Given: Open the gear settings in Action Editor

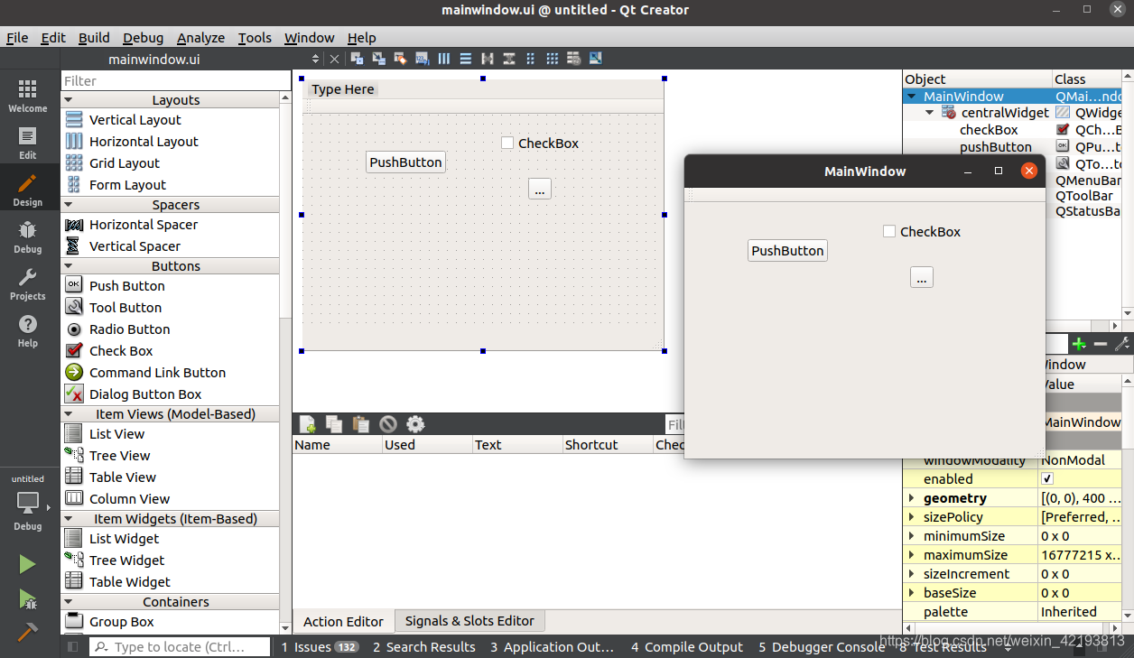Looking at the screenshot, I should 415,424.
